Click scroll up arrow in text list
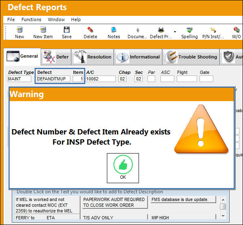Screen dimensions: 243x225 coord(223,200)
